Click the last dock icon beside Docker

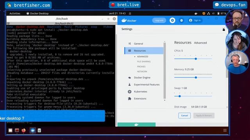coord(39,130)
